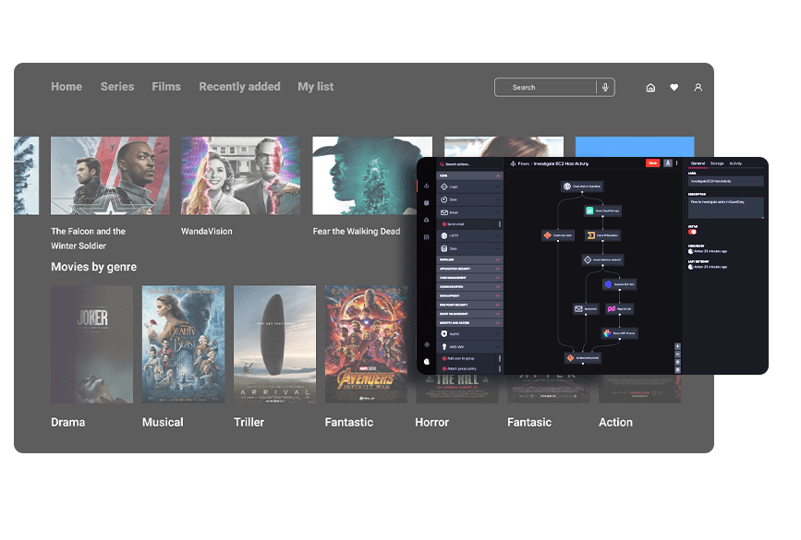This screenshot has height=540, width=801.
Task: Open the user profile icon
Action: tap(698, 88)
